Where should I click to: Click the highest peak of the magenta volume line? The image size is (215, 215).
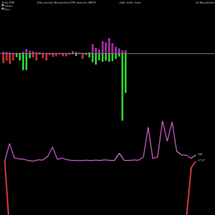[163, 121]
